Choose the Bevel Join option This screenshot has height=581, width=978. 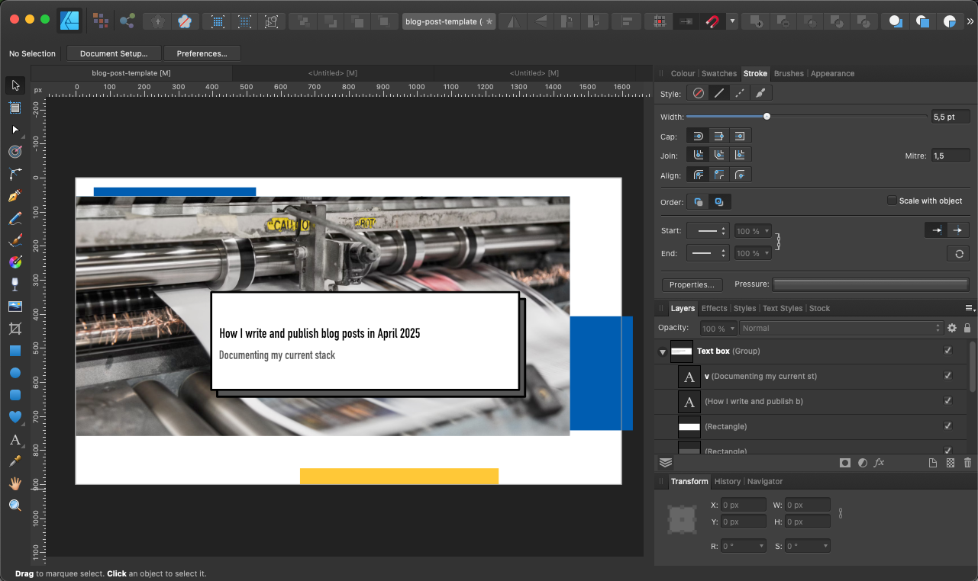[x=718, y=155]
